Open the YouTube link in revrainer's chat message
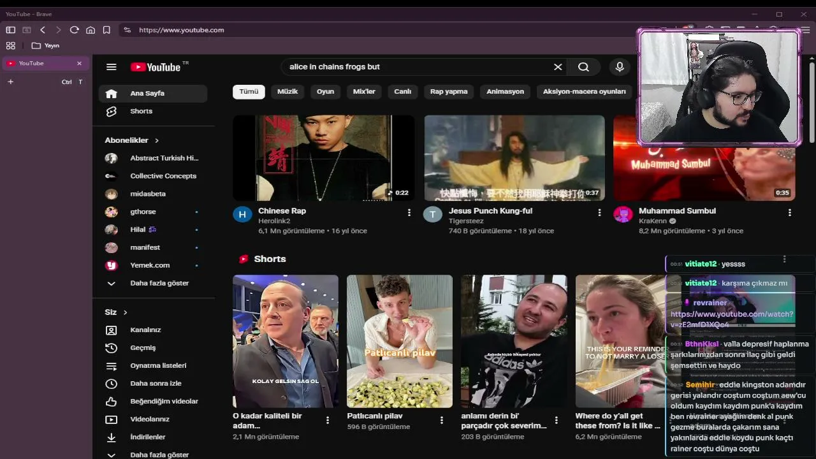Image resolution: width=816 pixels, height=459 pixels. [732, 319]
